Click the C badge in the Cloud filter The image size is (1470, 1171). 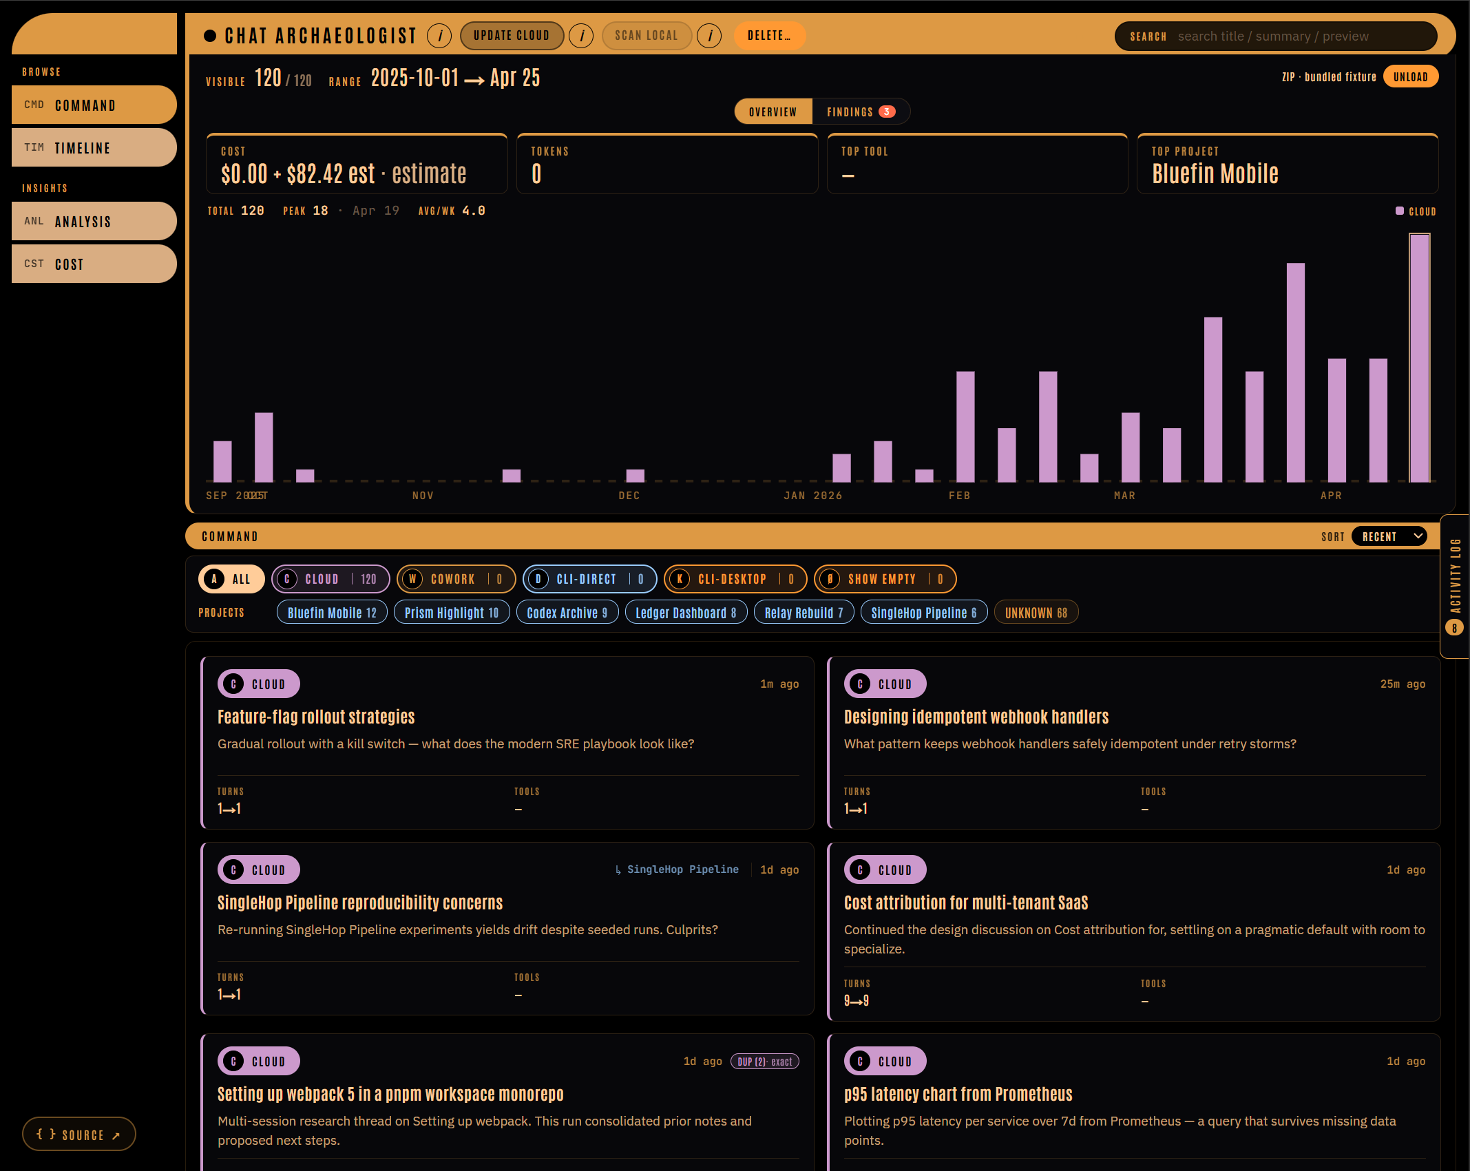pos(287,579)
